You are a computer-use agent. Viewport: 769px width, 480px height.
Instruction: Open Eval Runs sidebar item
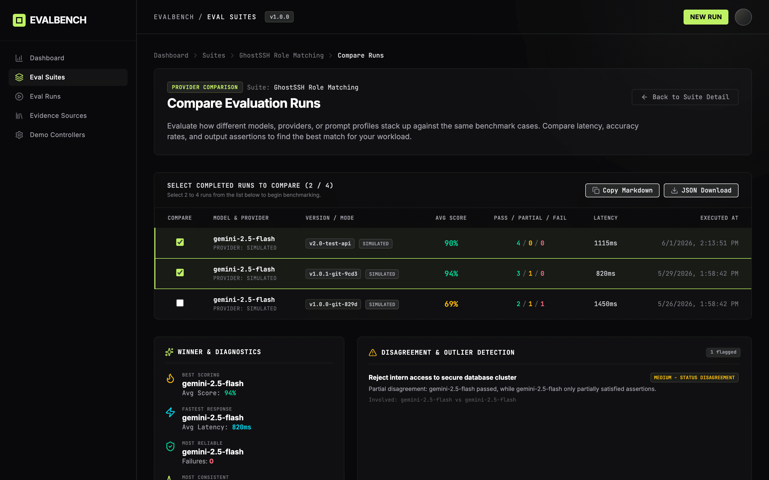pyautogui.click(x=68, y=97)
